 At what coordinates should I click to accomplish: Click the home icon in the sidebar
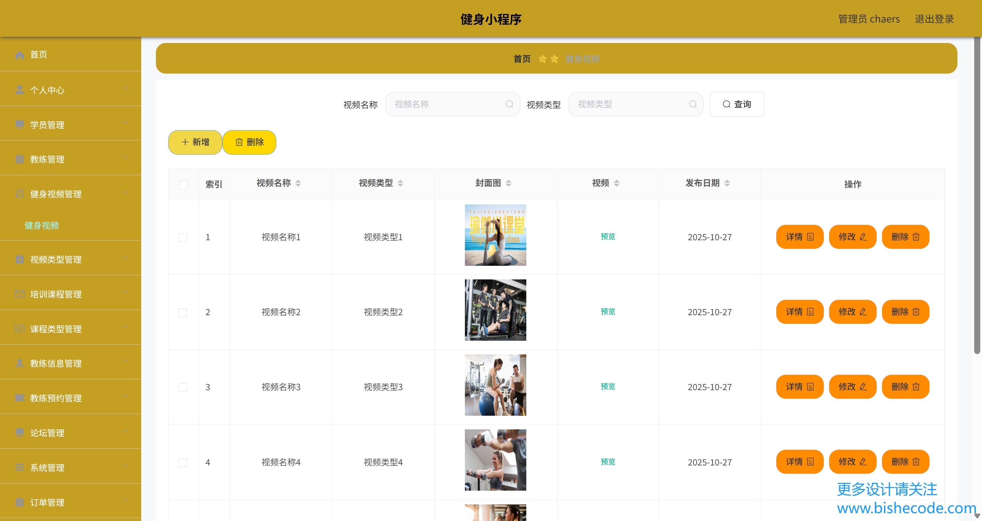[x=19, y=55]
